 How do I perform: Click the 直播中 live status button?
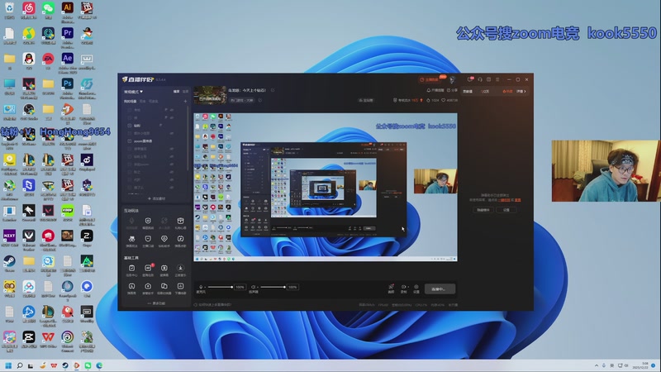[442, 289]
